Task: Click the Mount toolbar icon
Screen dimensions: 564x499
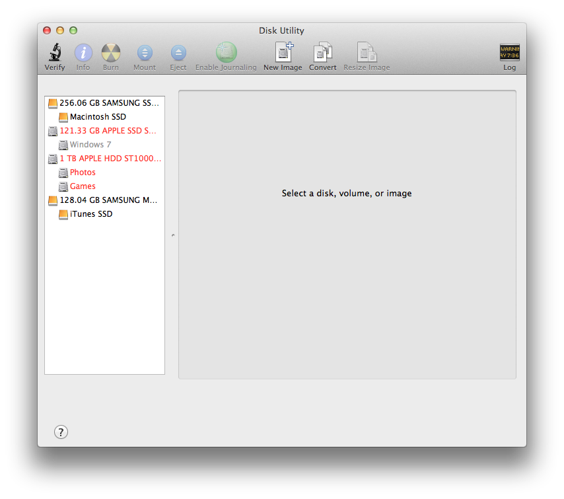Action: [x=145, y=53]
